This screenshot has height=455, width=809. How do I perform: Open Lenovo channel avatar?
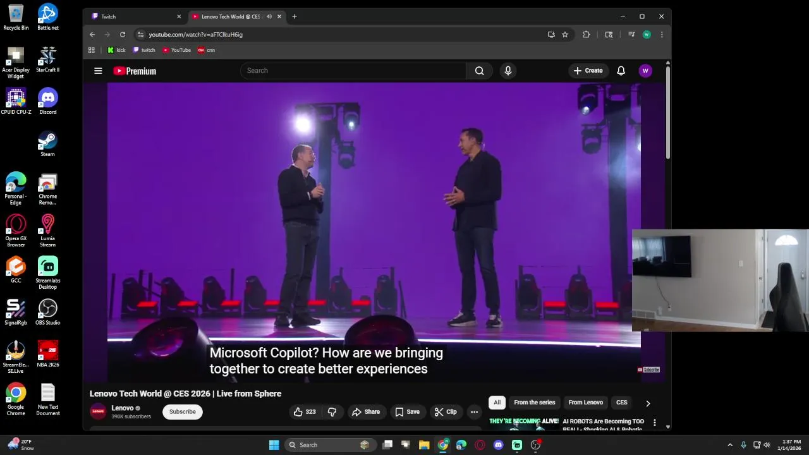point(98,411)
